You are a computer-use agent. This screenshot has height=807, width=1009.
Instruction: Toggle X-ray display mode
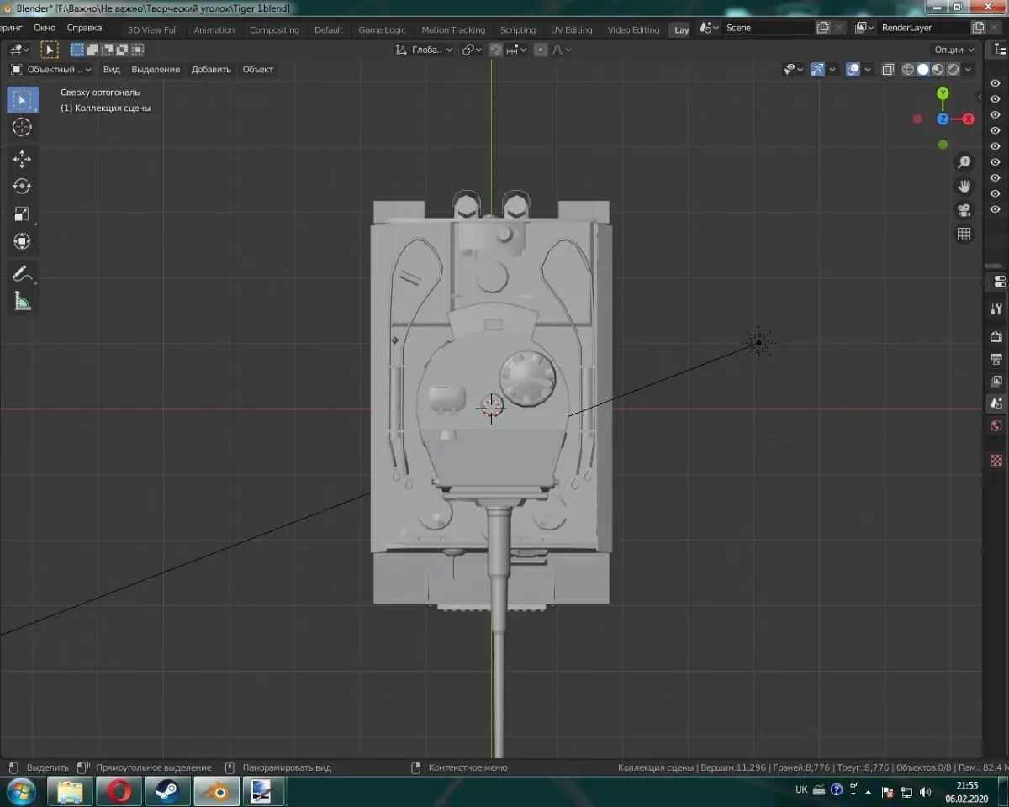click(888, 70)
